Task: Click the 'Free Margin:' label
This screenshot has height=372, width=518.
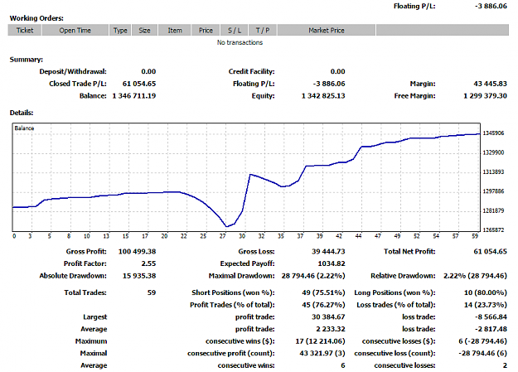Action: point(414,96)
